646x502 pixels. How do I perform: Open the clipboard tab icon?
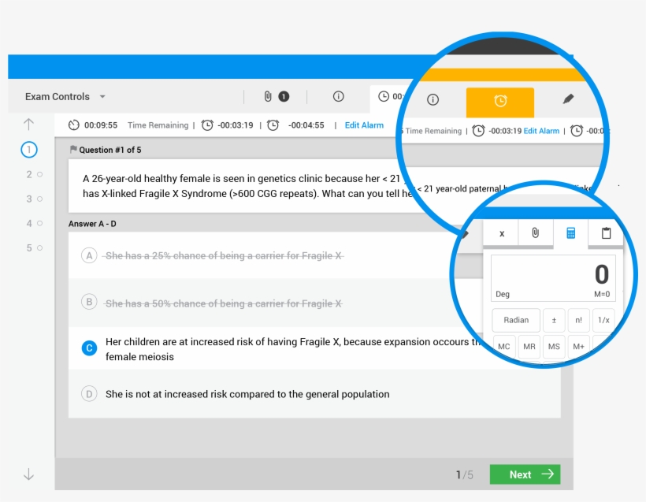[x=606, y=233]
